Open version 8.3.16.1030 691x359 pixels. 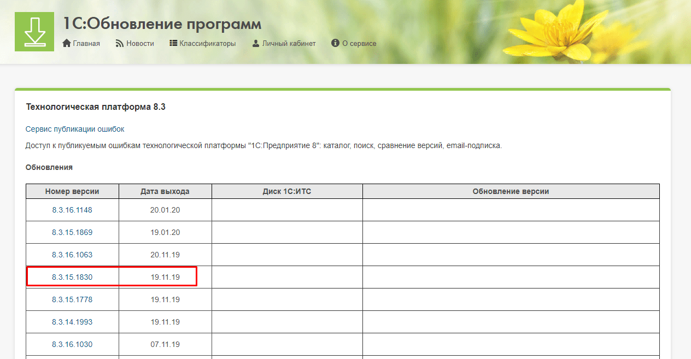[72, 344]
